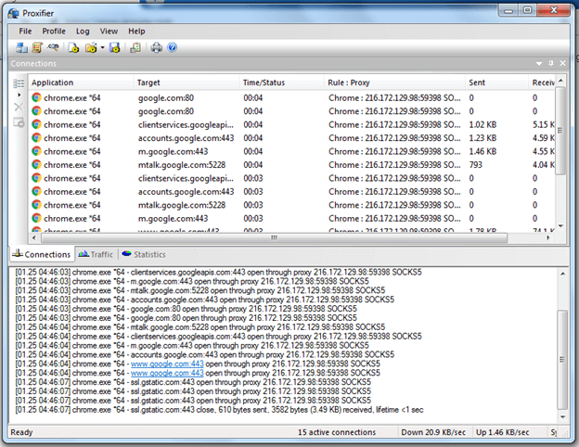Screen dimensions: 579x447
Task: Switch to the Statistics tab
Action: tap(144, 254)
